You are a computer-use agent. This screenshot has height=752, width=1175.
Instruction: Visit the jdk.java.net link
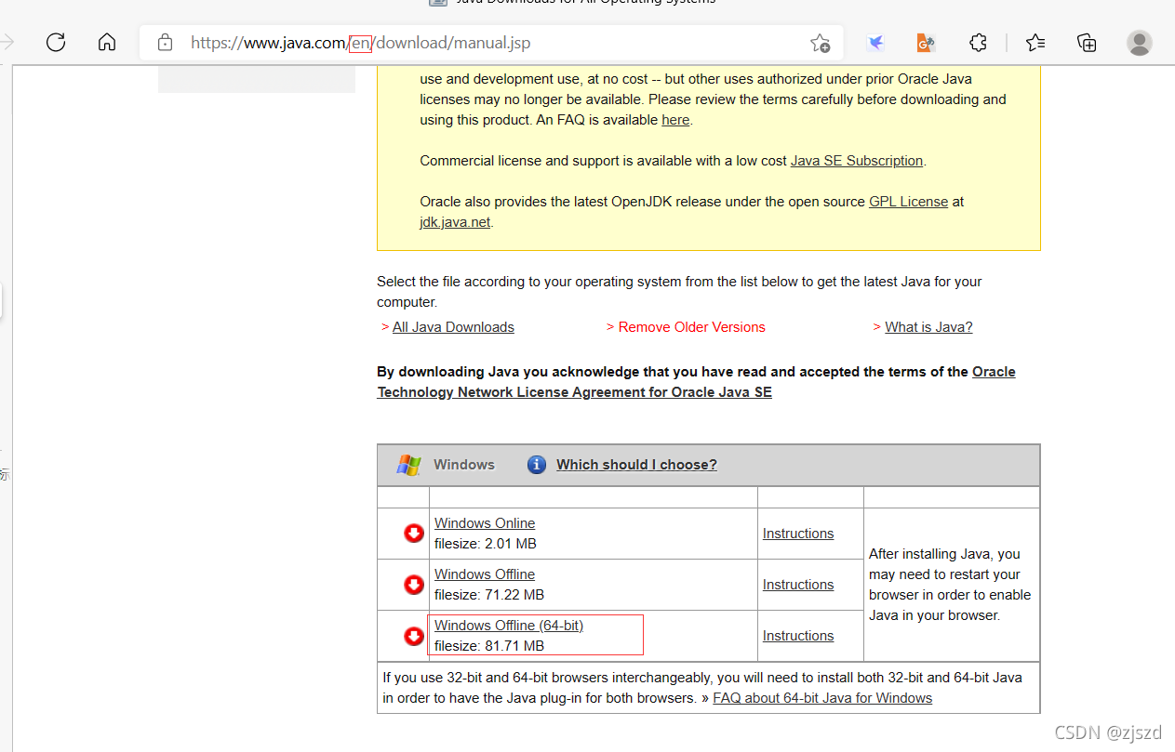[x=455, y=222]
